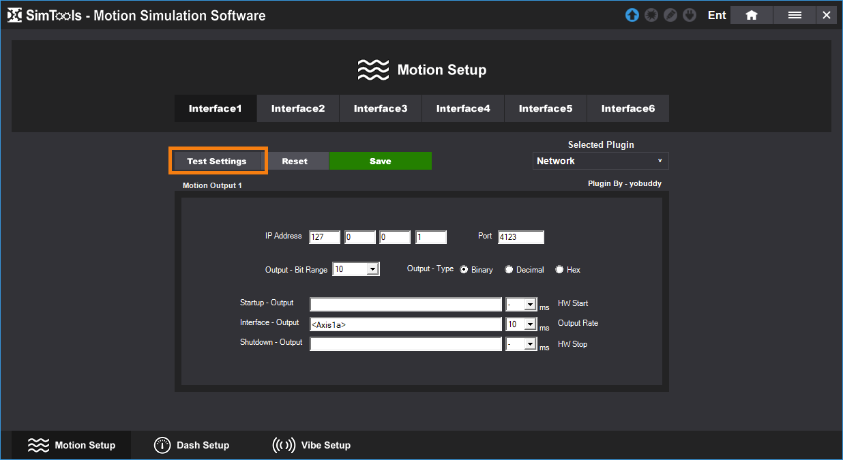This screenshot has height=460, width=843.
Task: Switch to the Interface5 tab
Action: (x=546, y=108)
